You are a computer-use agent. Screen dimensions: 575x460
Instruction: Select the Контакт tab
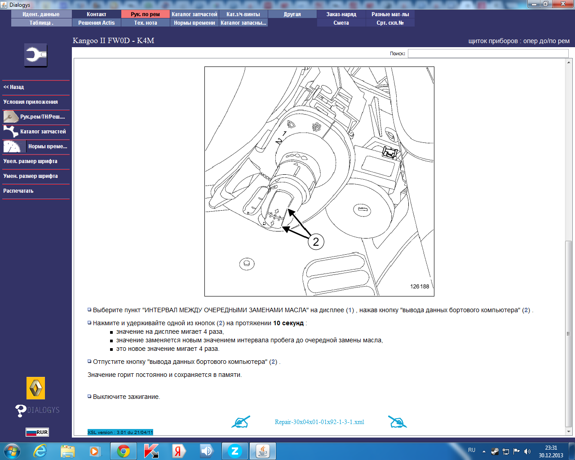(97, 14)
